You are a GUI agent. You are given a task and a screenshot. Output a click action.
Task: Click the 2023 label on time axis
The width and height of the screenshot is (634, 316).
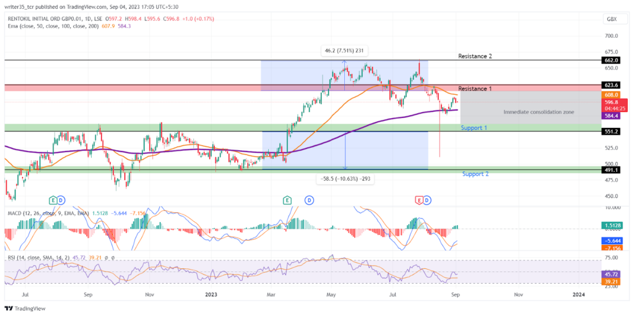[211, 295]
